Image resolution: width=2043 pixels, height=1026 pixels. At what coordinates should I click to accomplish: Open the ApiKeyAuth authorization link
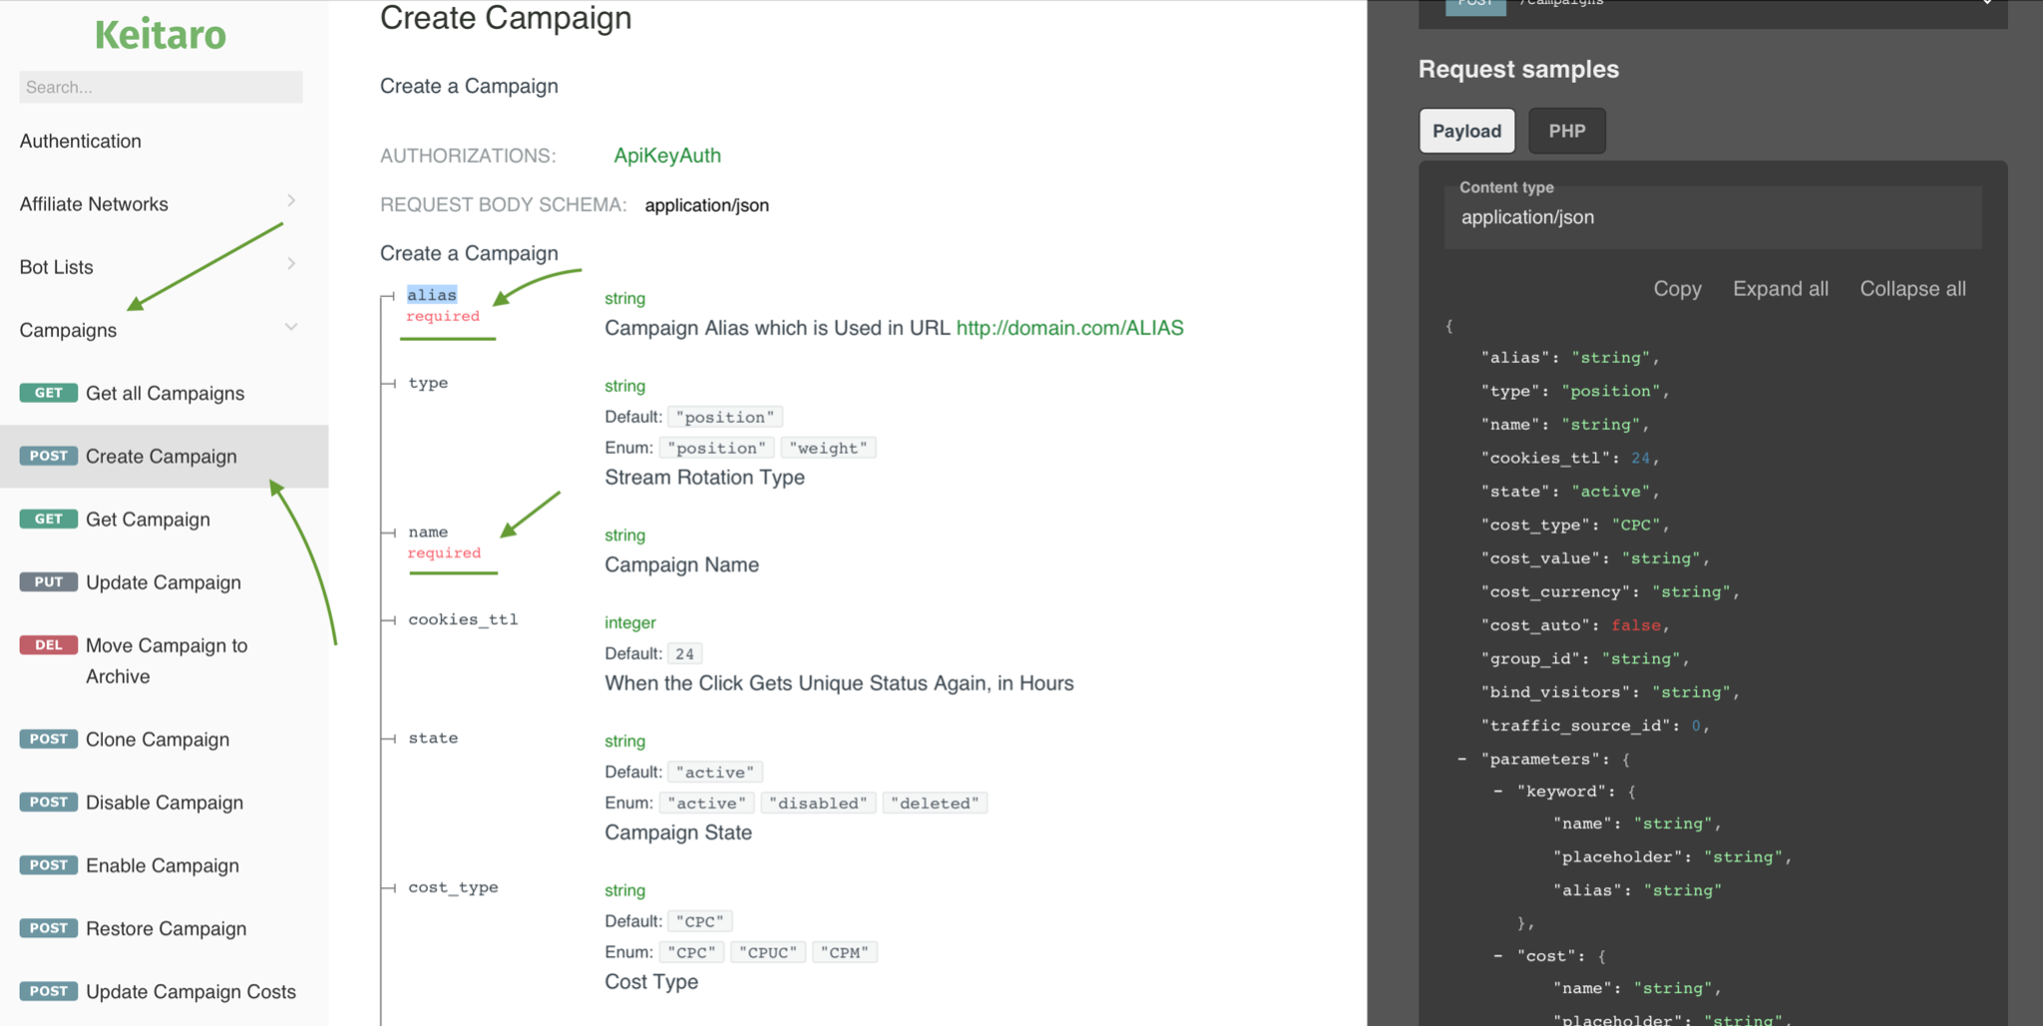click(666, 156)
